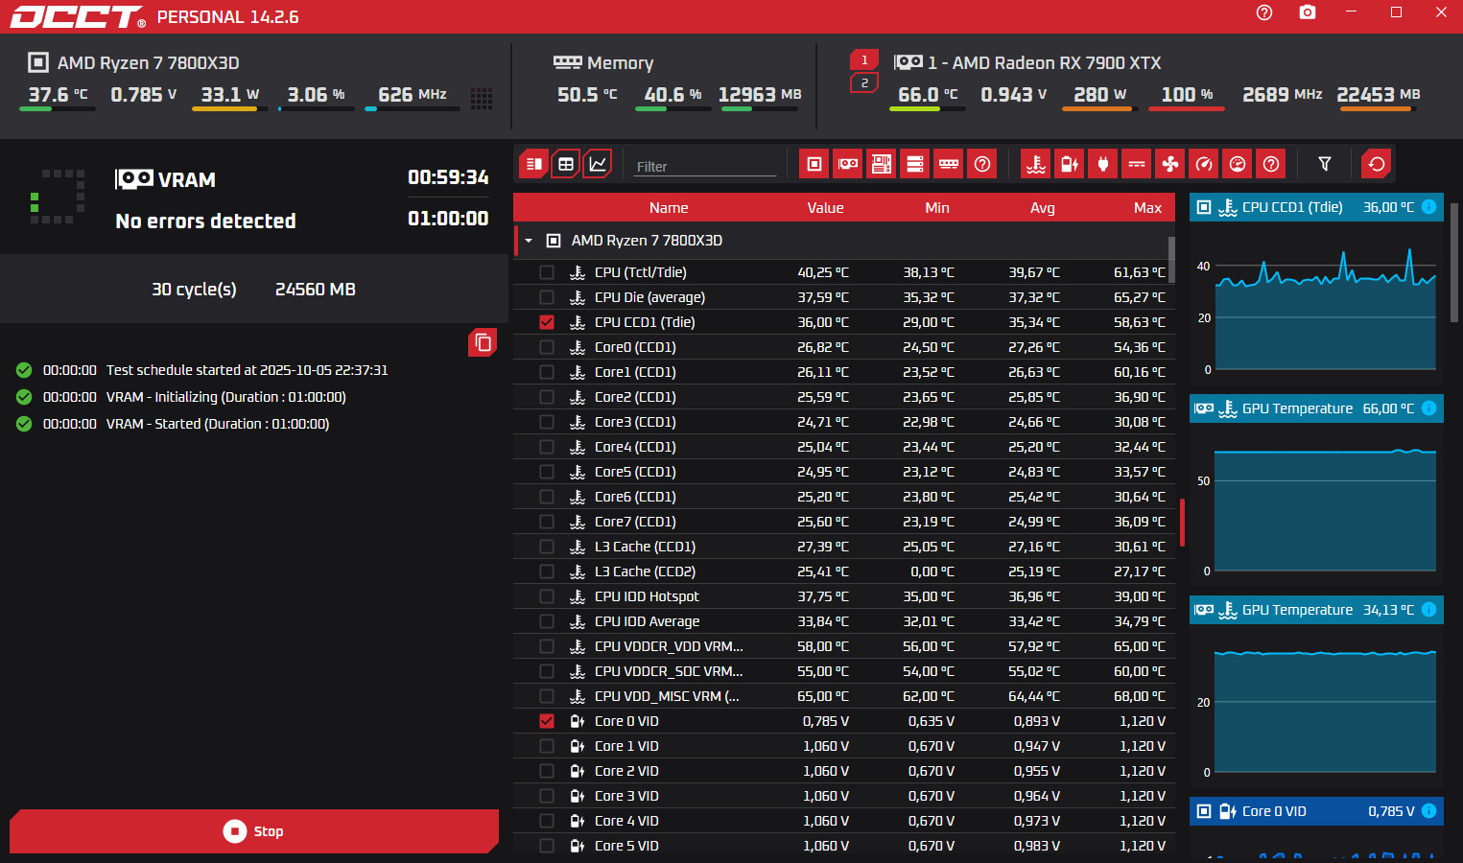Click the sensor table vertical scrollbar
Screen dimensions: 1463x863
pos(1171,259)
